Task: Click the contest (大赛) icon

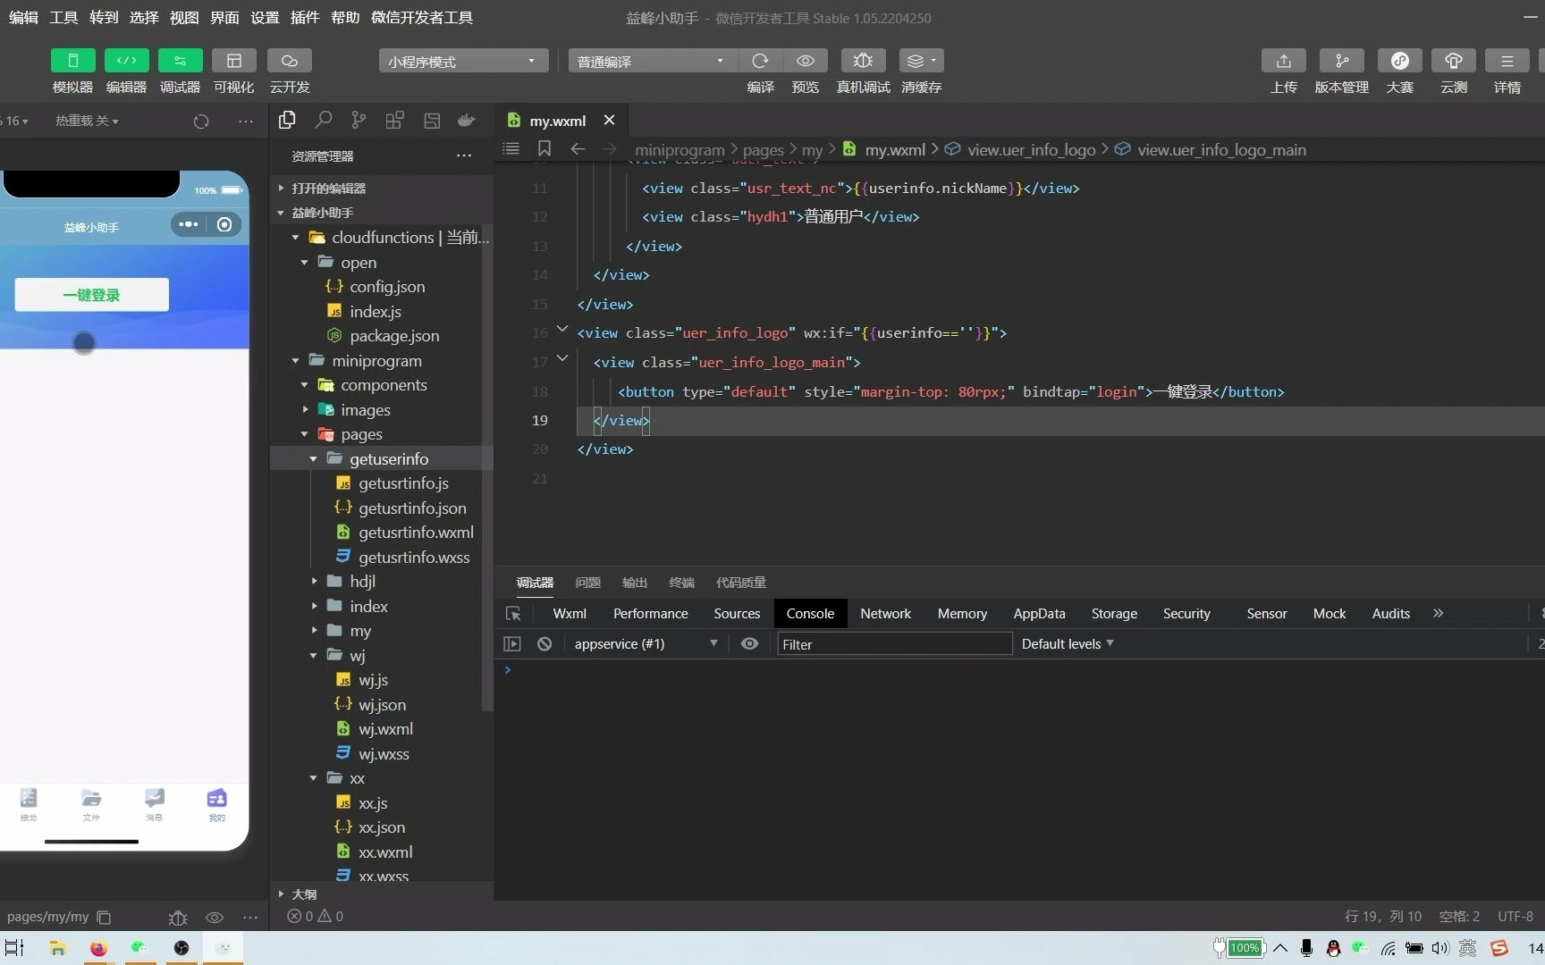Action: pos(1399,61)
